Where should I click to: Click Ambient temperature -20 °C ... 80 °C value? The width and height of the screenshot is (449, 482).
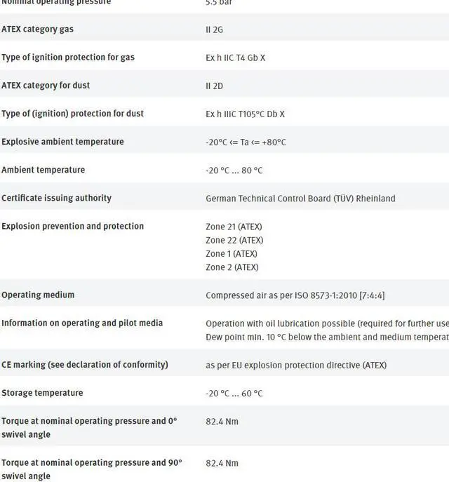(x=234, y=170)
